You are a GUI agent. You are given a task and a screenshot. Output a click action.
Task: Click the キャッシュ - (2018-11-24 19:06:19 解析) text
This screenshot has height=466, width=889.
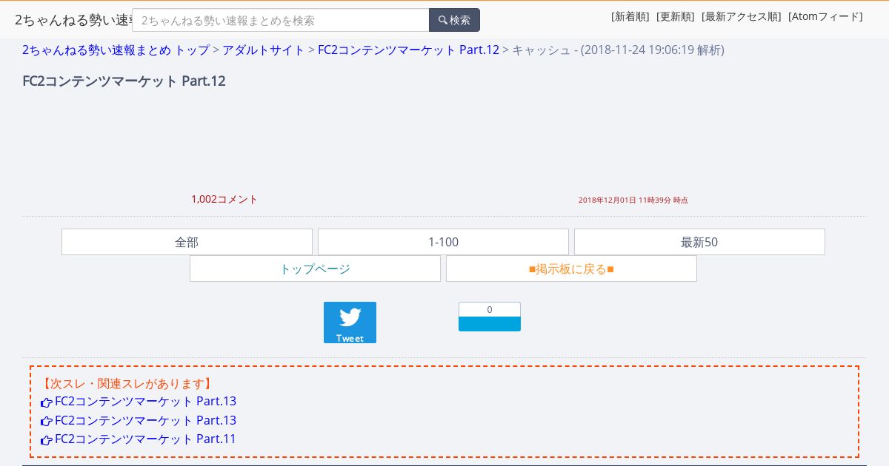(x=618, y=50)
